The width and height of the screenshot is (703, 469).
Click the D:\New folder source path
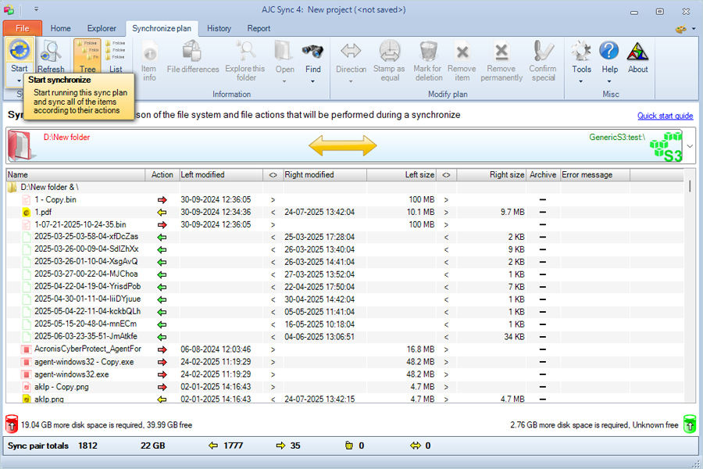coord(66,138)
